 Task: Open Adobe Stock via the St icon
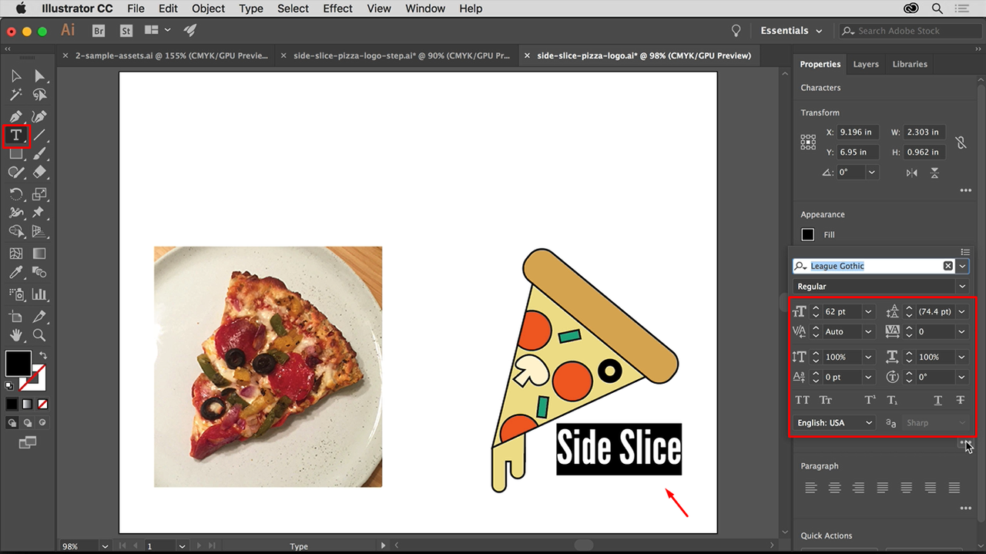tap(126, 31)
